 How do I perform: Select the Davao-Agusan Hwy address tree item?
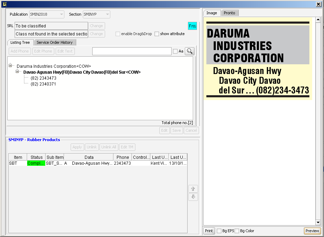[82, 72]
